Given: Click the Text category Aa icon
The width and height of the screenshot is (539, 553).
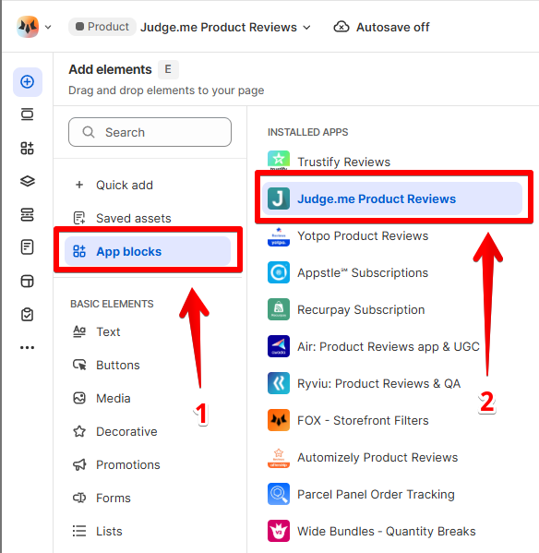Looking at the screenshot, I should pyautogui.click(x=79, y=331).
